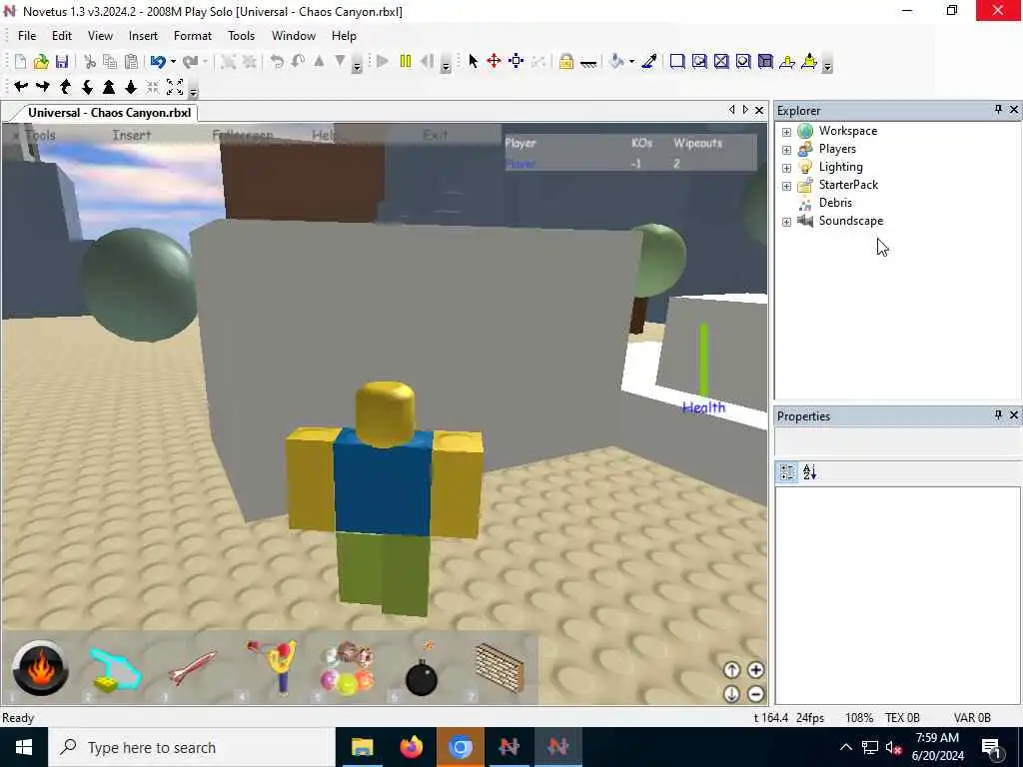This screenshot has width=1023, height=767.
Task: Open the Undo history dropdown arrow
Action: (x=173, y=62)
